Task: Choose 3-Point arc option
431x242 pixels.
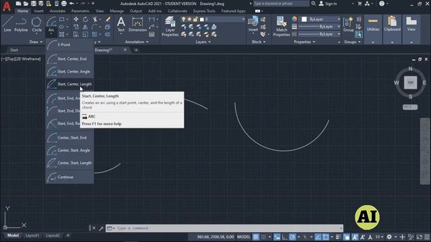Action: click(70, 44)
